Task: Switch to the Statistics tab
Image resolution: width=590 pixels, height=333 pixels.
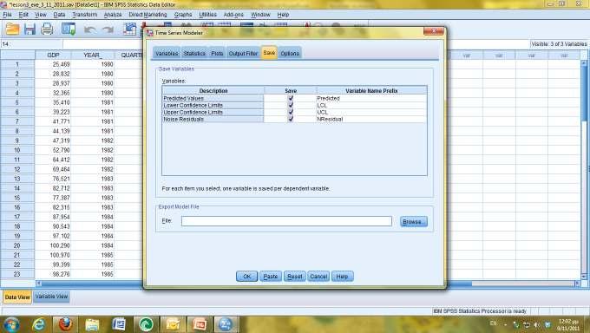Action: click(x=194, y=54)
